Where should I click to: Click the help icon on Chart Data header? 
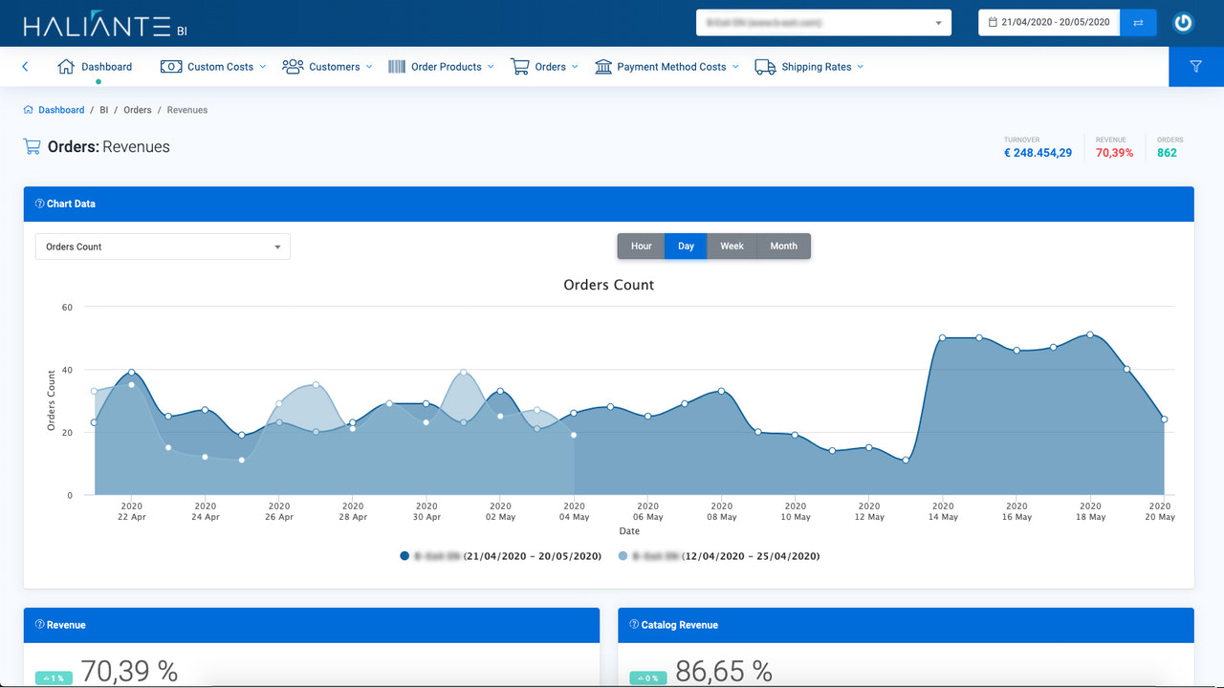pyautogui.click(x=39, y=204)
